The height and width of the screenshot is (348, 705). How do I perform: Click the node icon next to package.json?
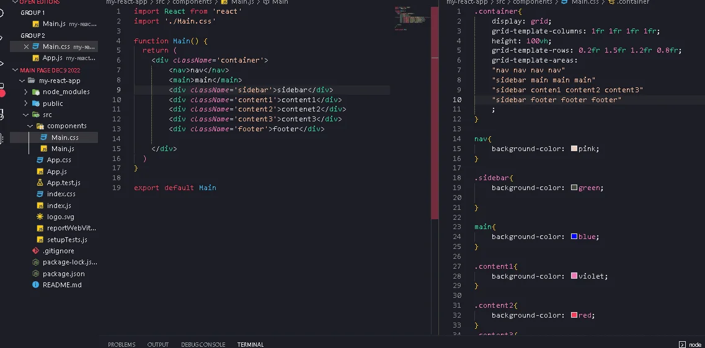35,274
